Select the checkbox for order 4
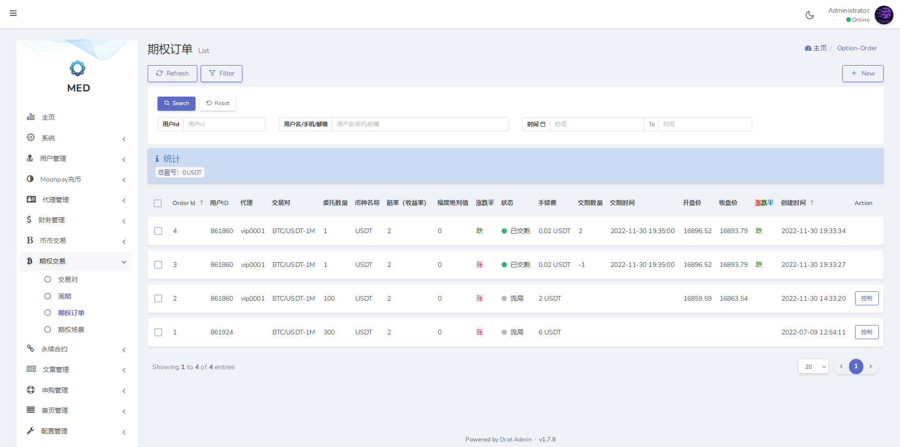 coord(158,231)
